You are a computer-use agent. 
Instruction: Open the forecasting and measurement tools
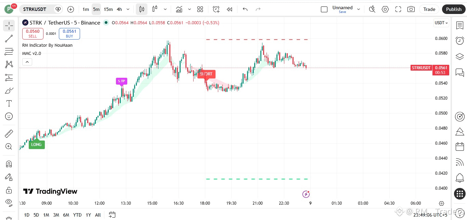(9, 77)
